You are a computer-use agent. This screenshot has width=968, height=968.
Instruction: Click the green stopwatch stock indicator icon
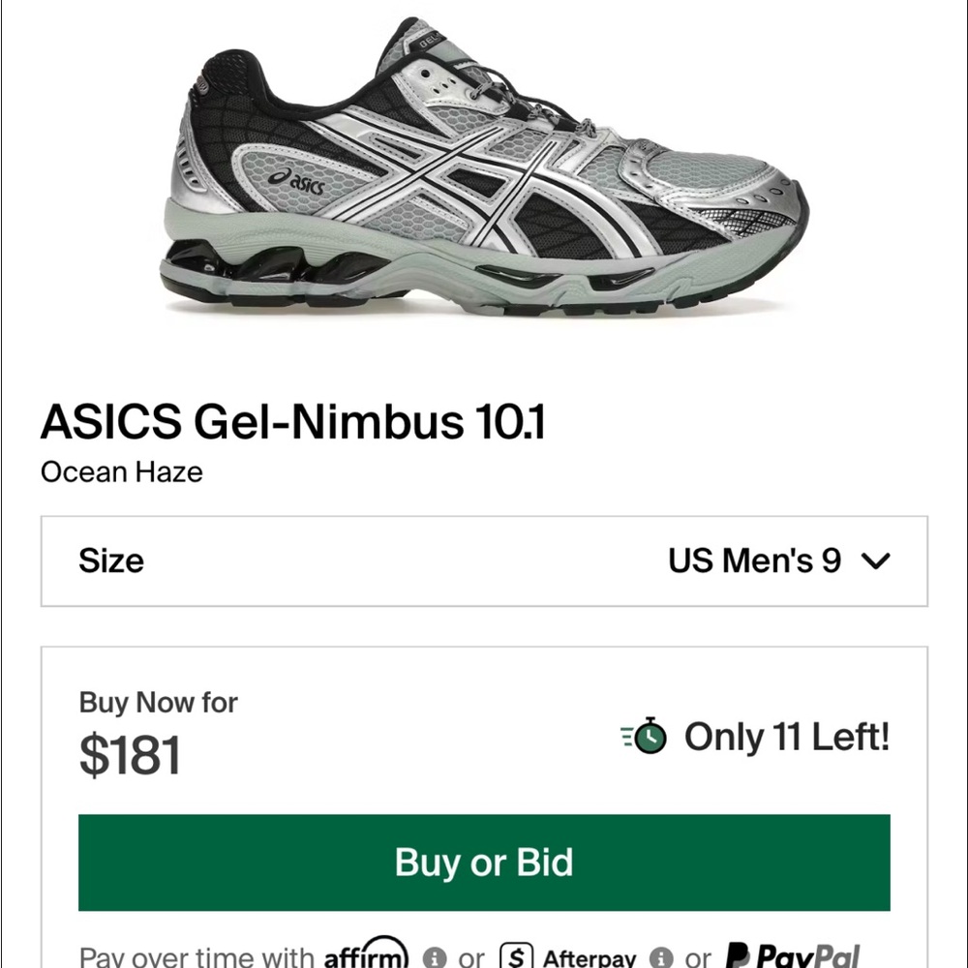(x=647, y=737)
